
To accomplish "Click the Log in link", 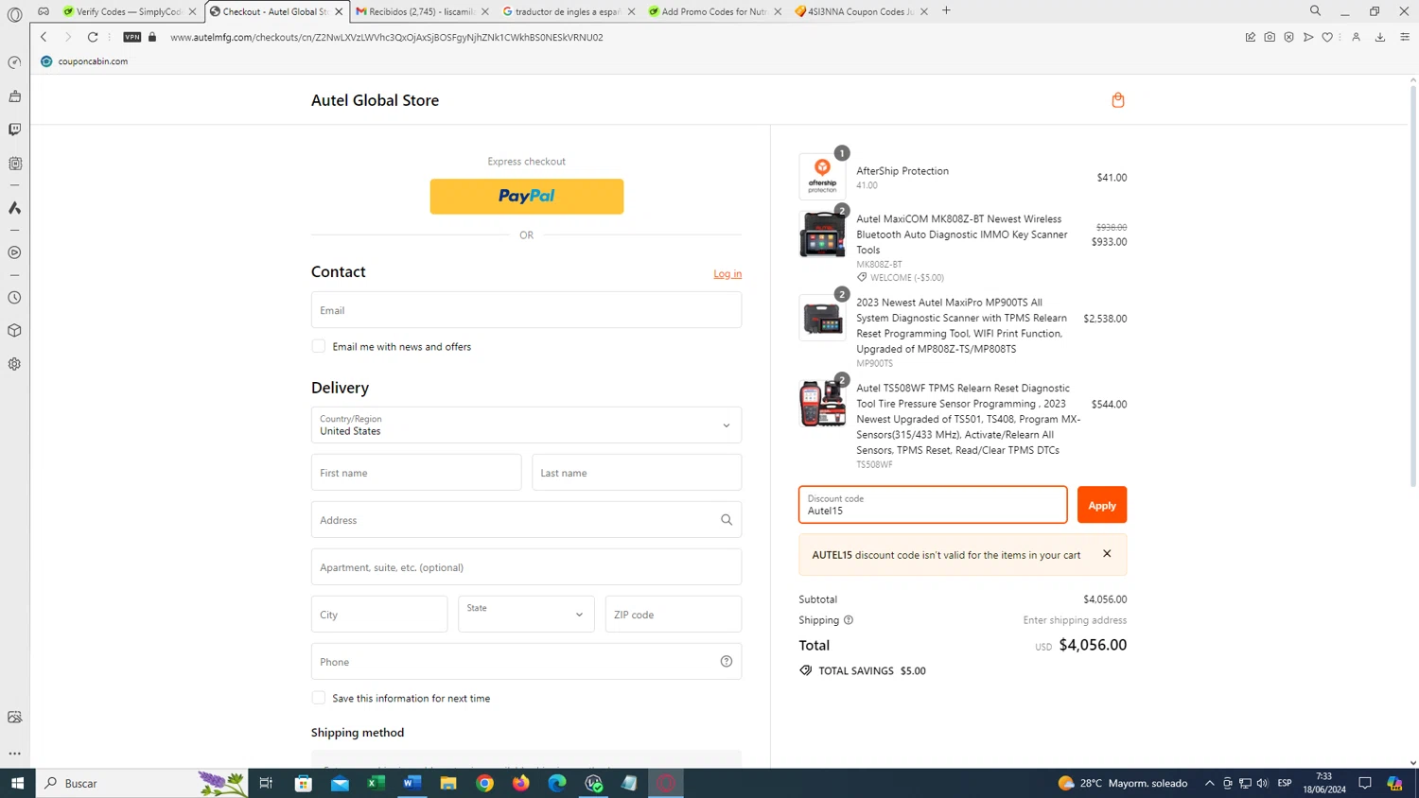I will pyautogui.click(x=727, y=274).
